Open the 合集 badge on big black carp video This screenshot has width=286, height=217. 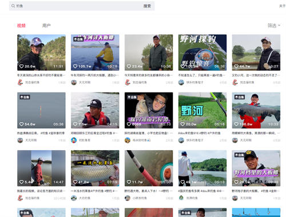point(240,97)
